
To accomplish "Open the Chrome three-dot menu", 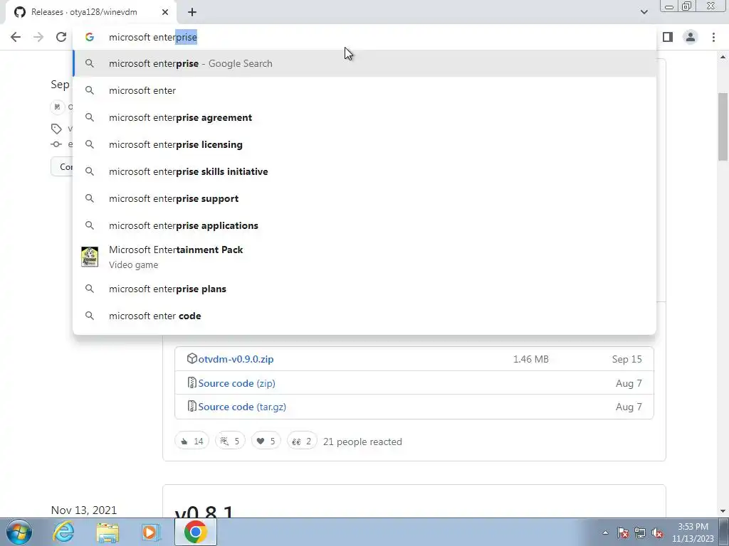I will [713, 37].
